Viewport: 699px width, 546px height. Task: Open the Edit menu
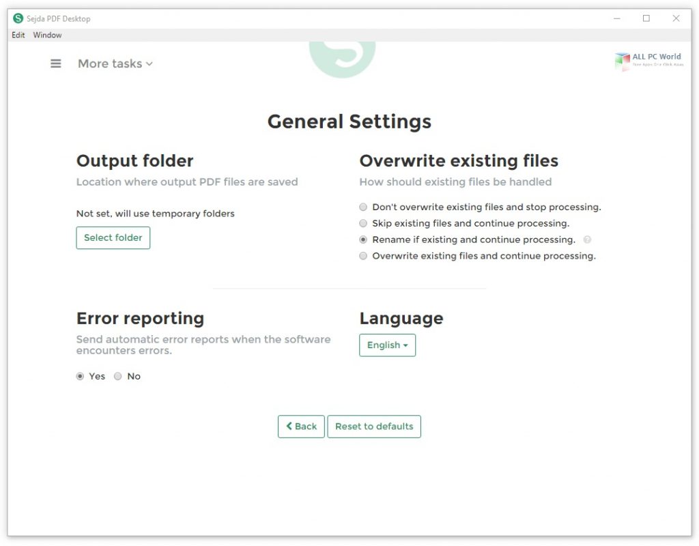click(x=18, y=35)
